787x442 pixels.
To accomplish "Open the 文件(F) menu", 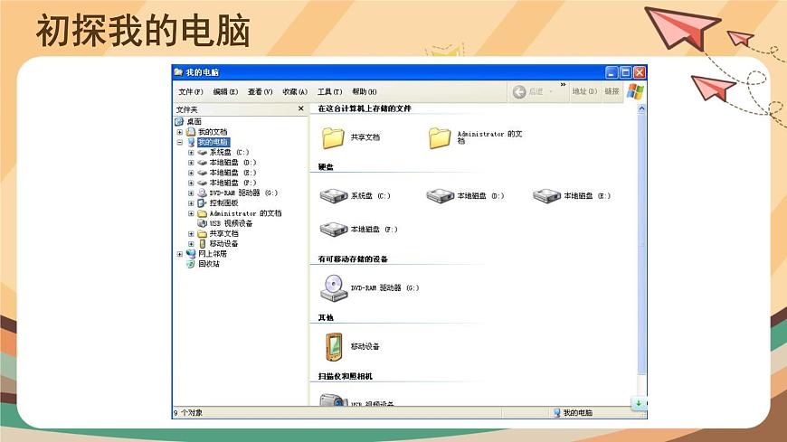I will pos(191,92).
